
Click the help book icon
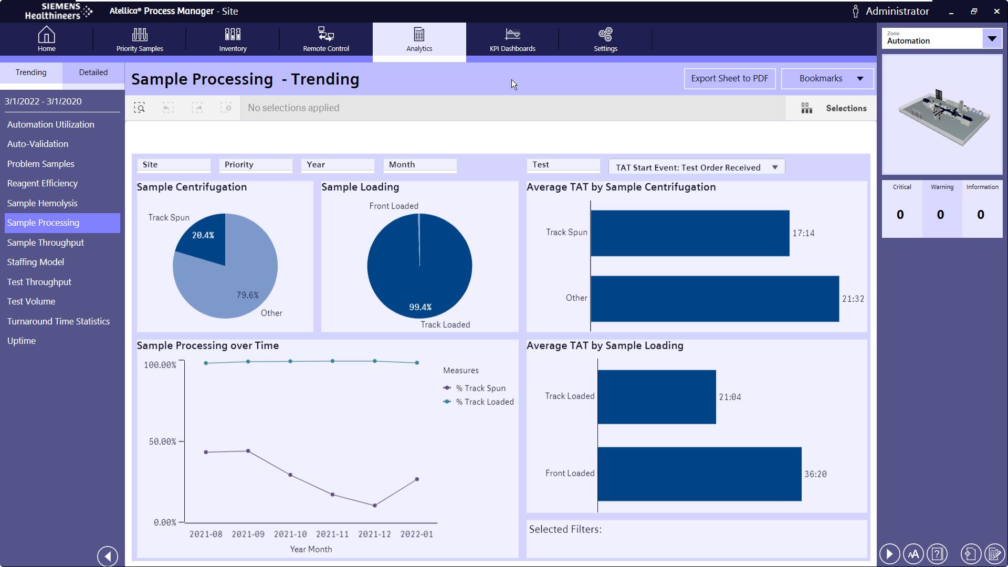click(937, 554)
